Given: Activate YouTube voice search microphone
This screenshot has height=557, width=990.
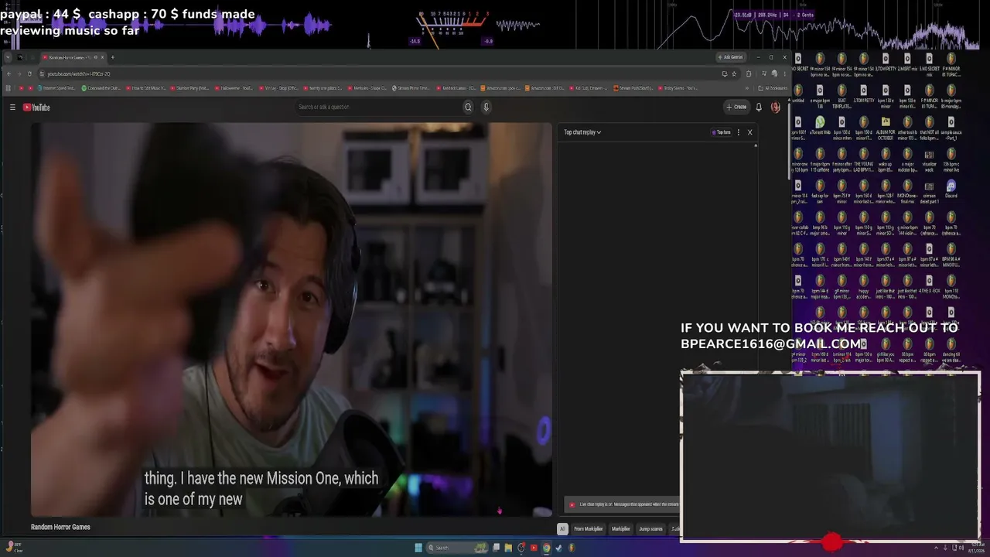Looking at the screenshot, I should pos(486,107).
